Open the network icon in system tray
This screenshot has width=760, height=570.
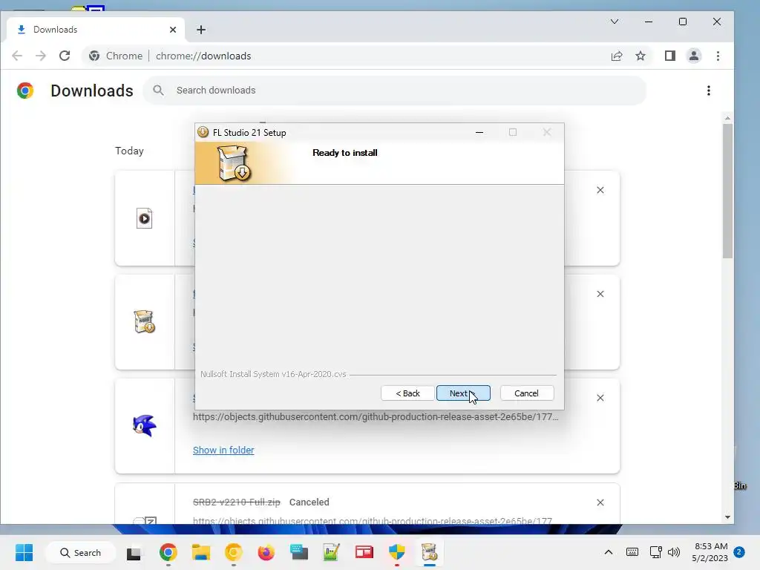pyautogui.click(x=656, y=552)
